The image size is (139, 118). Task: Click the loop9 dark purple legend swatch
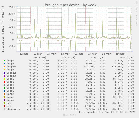click(4, 100)
